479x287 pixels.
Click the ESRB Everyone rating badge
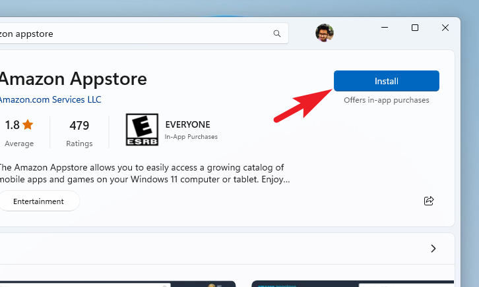[142, 130]
